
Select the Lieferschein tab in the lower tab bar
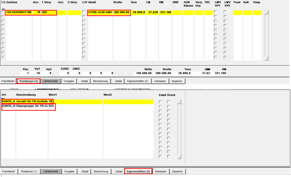coord(51,172)
